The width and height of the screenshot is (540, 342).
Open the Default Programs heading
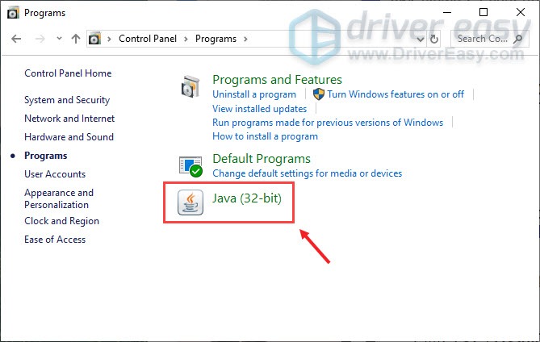(262, 159)
